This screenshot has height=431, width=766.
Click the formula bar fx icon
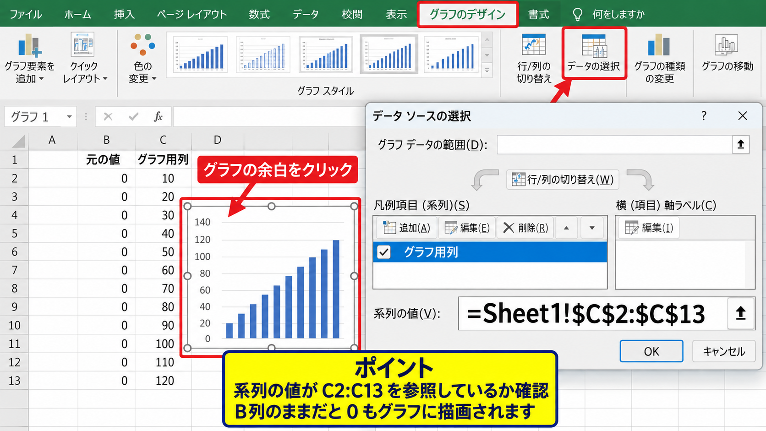(x=158, y=117)
